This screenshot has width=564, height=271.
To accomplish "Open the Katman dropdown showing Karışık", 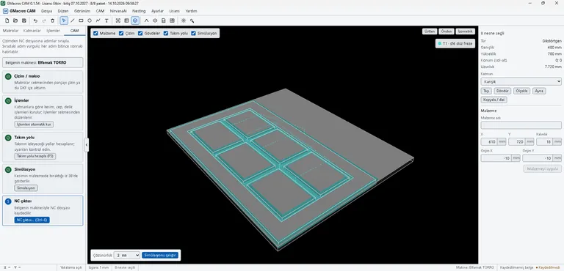I will (x=521, y=81).
